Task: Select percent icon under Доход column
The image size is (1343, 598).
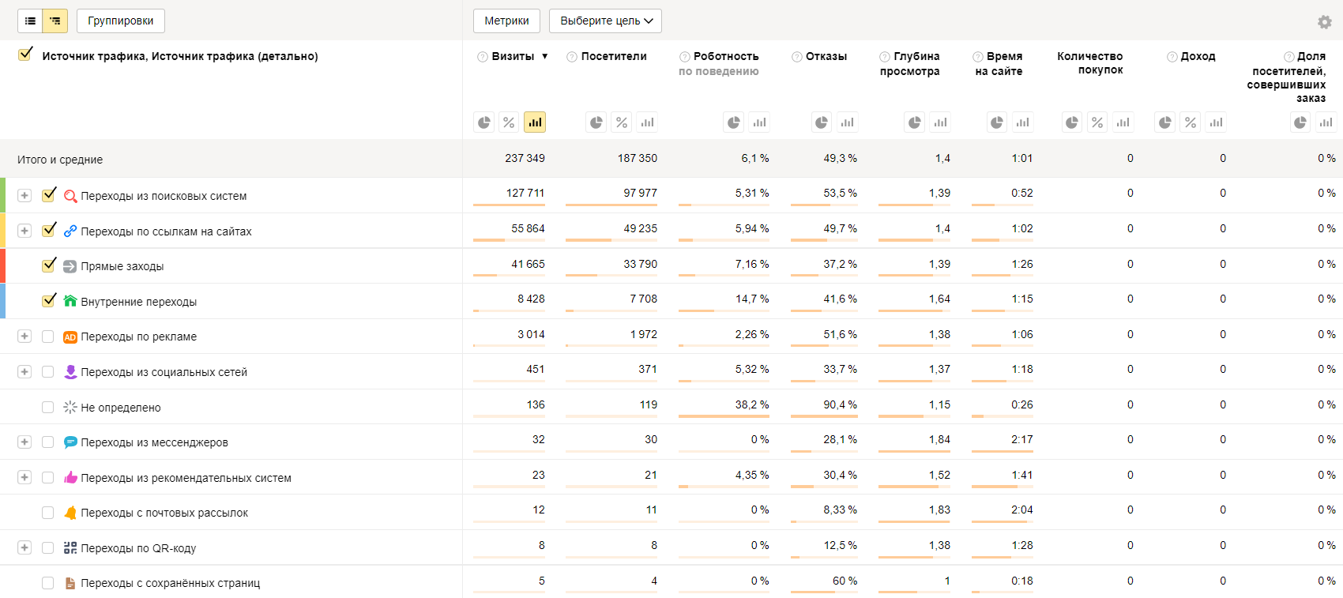Action: coord(1191,122)
